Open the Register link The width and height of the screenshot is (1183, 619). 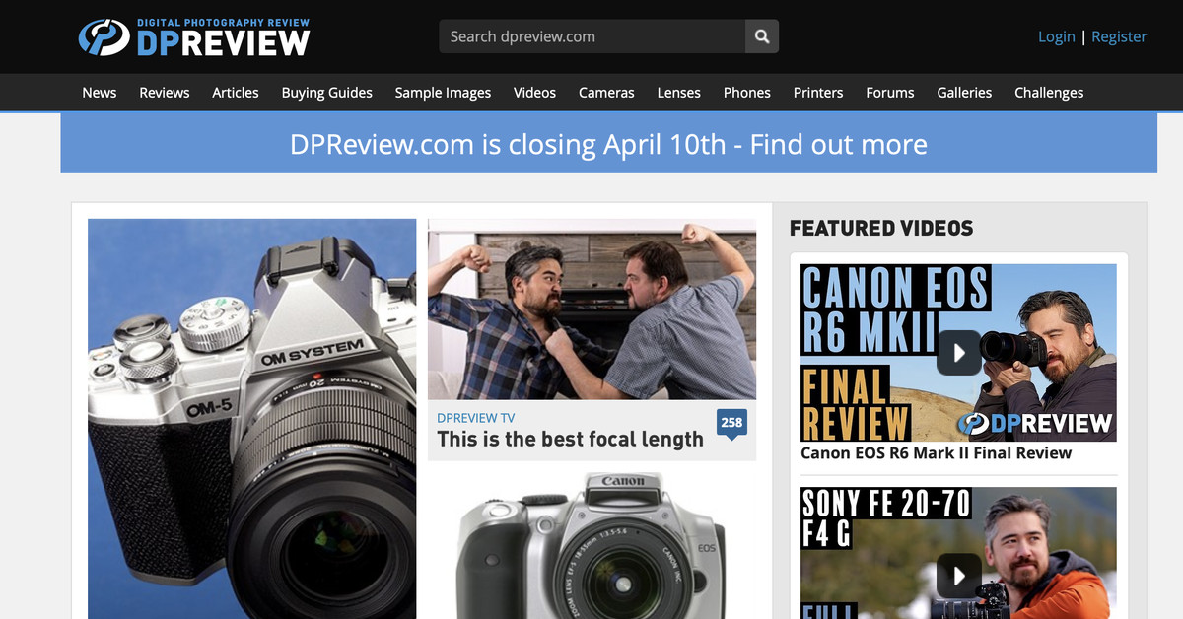(1119, 36)
